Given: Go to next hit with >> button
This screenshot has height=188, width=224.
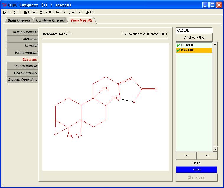Looking at the screenshot, I should [x=207, y=156].
